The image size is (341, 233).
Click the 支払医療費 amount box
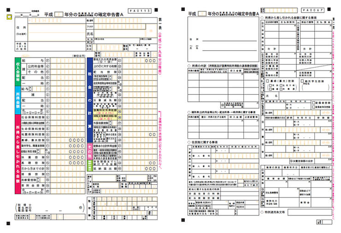tap(289, 192)
